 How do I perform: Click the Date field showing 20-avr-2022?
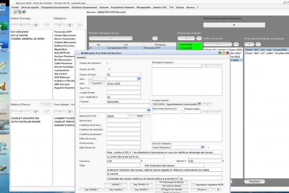[124, 83]
